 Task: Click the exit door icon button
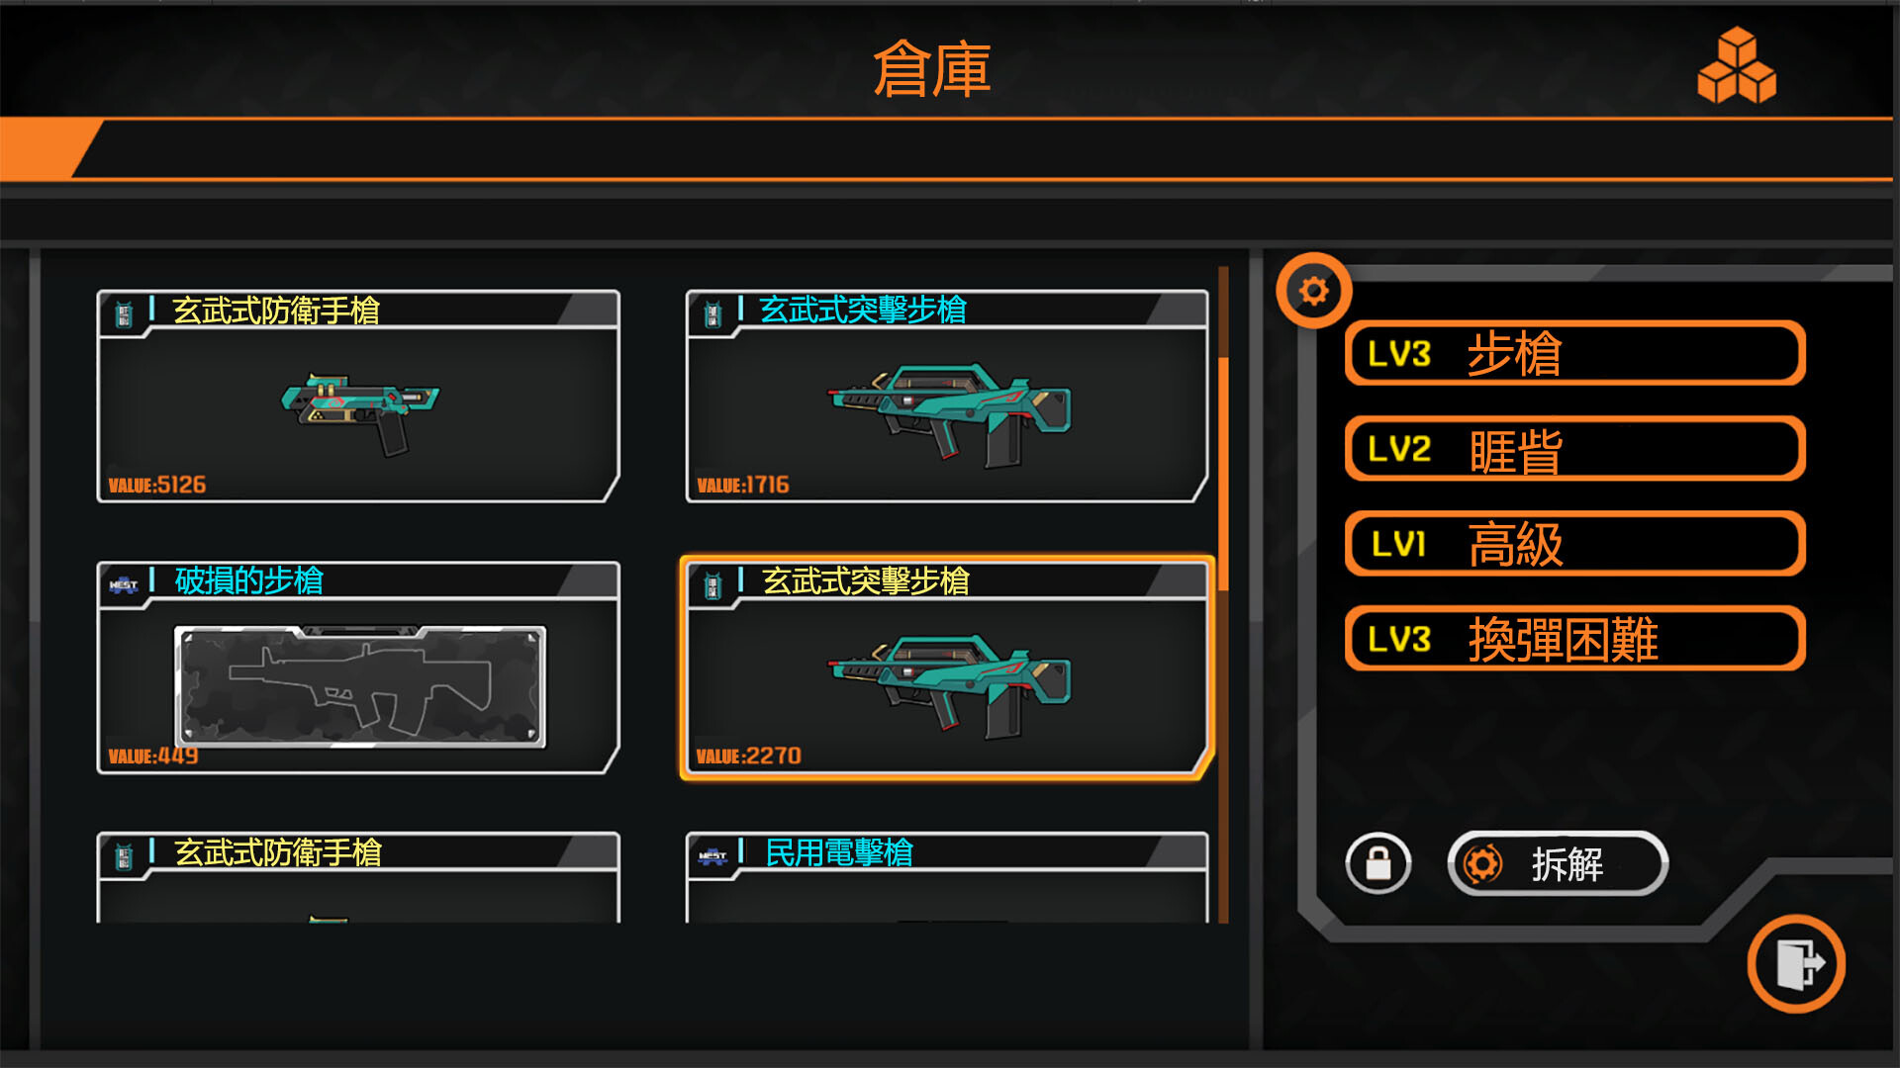coord(1796,964)
